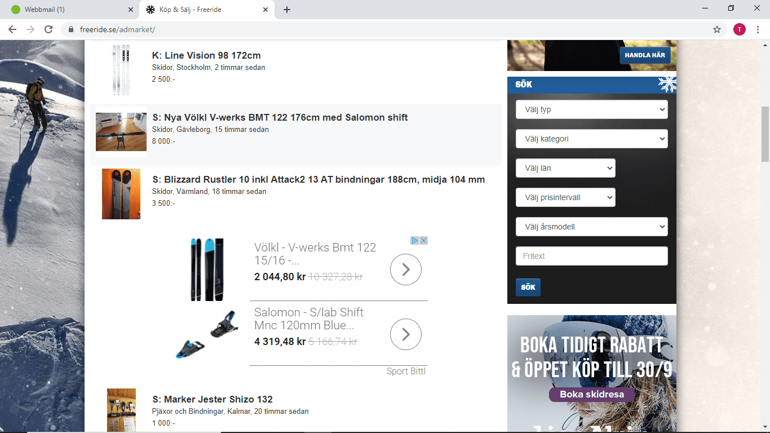Click the AdChoices icon on ad
This screenshot has width=770, height=433.
click(414, 240)
